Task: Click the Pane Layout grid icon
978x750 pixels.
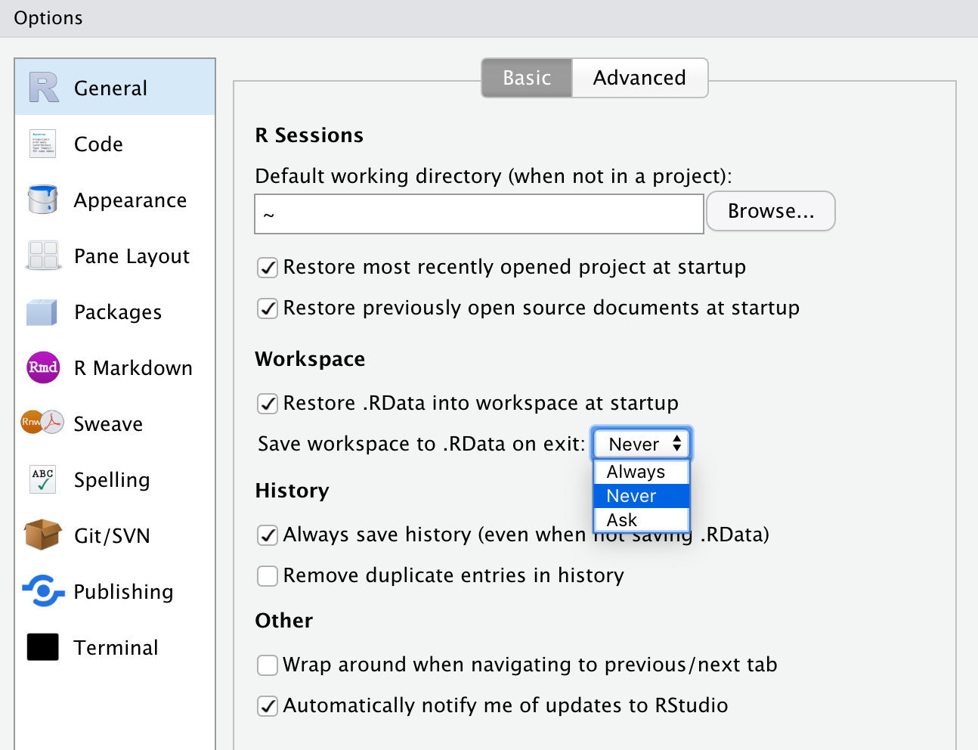Action: [43, 256]
